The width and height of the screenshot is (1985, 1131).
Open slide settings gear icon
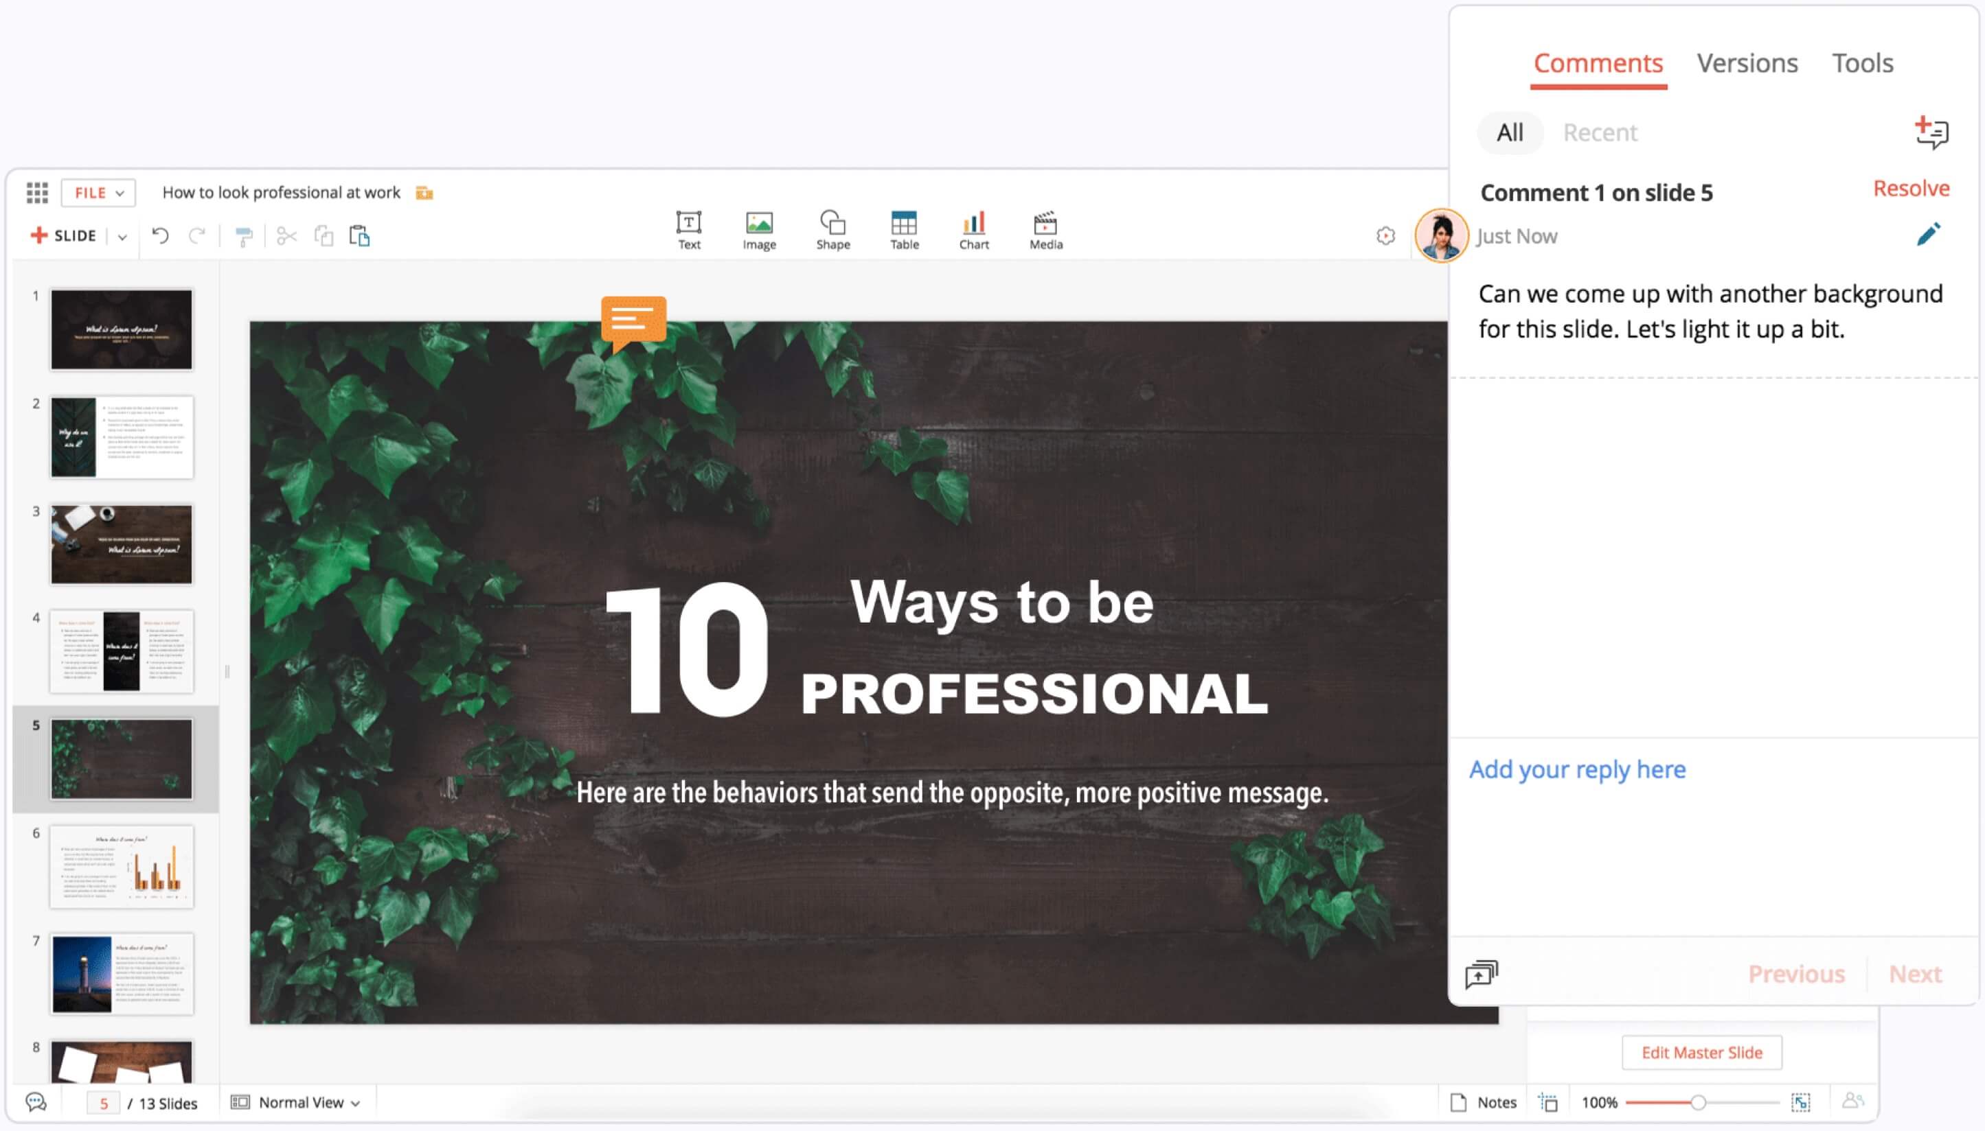pos(1385,235)
